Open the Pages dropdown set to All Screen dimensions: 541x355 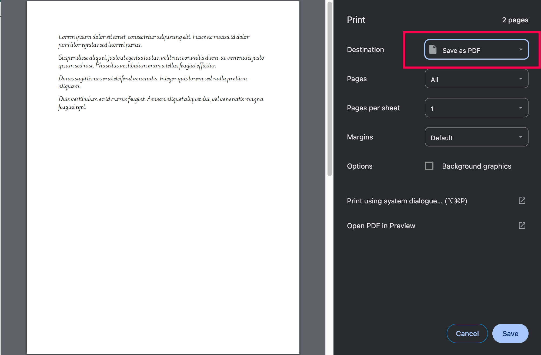[x=476, y=79]
